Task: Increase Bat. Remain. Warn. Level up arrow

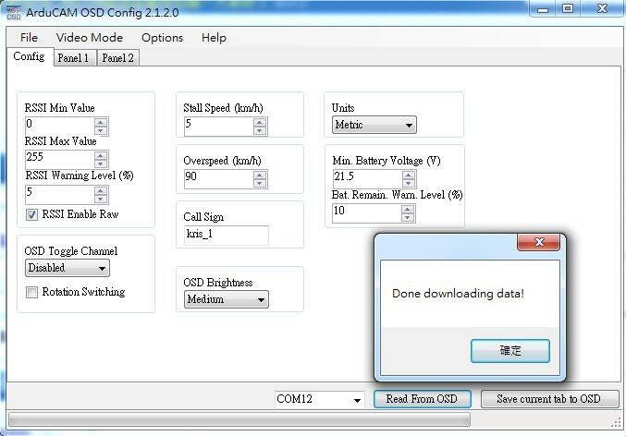Action: click(408, 209)
